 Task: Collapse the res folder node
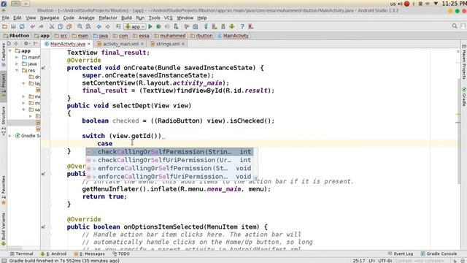point(17,70)
